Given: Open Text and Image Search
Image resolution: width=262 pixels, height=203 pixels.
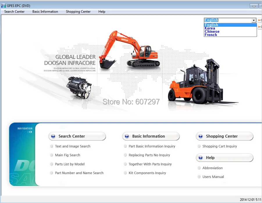Looking at the screenshot, I should 72,146.
